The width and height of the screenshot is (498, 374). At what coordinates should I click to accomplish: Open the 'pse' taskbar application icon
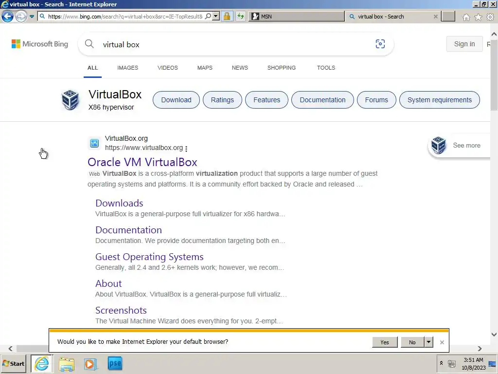tap(115, 363)
